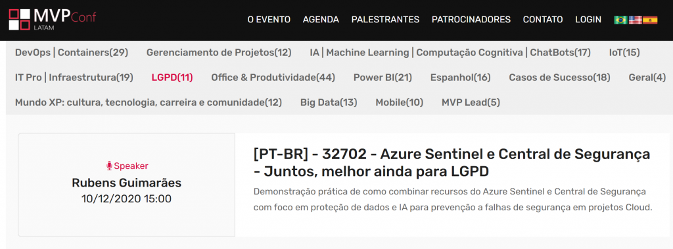Click the MVPConf LATAM logo
This screenshot has width=673, height=249.
pyautogui.click(x=53, y=20)
